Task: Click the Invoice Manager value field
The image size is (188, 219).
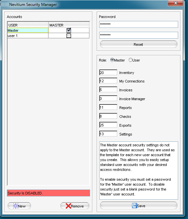Action: point(108,98)
